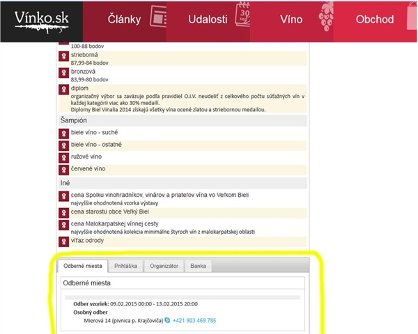Select the text víťaz odrody
This screenshot has width=418, height=334.
(x=87, y=241)
